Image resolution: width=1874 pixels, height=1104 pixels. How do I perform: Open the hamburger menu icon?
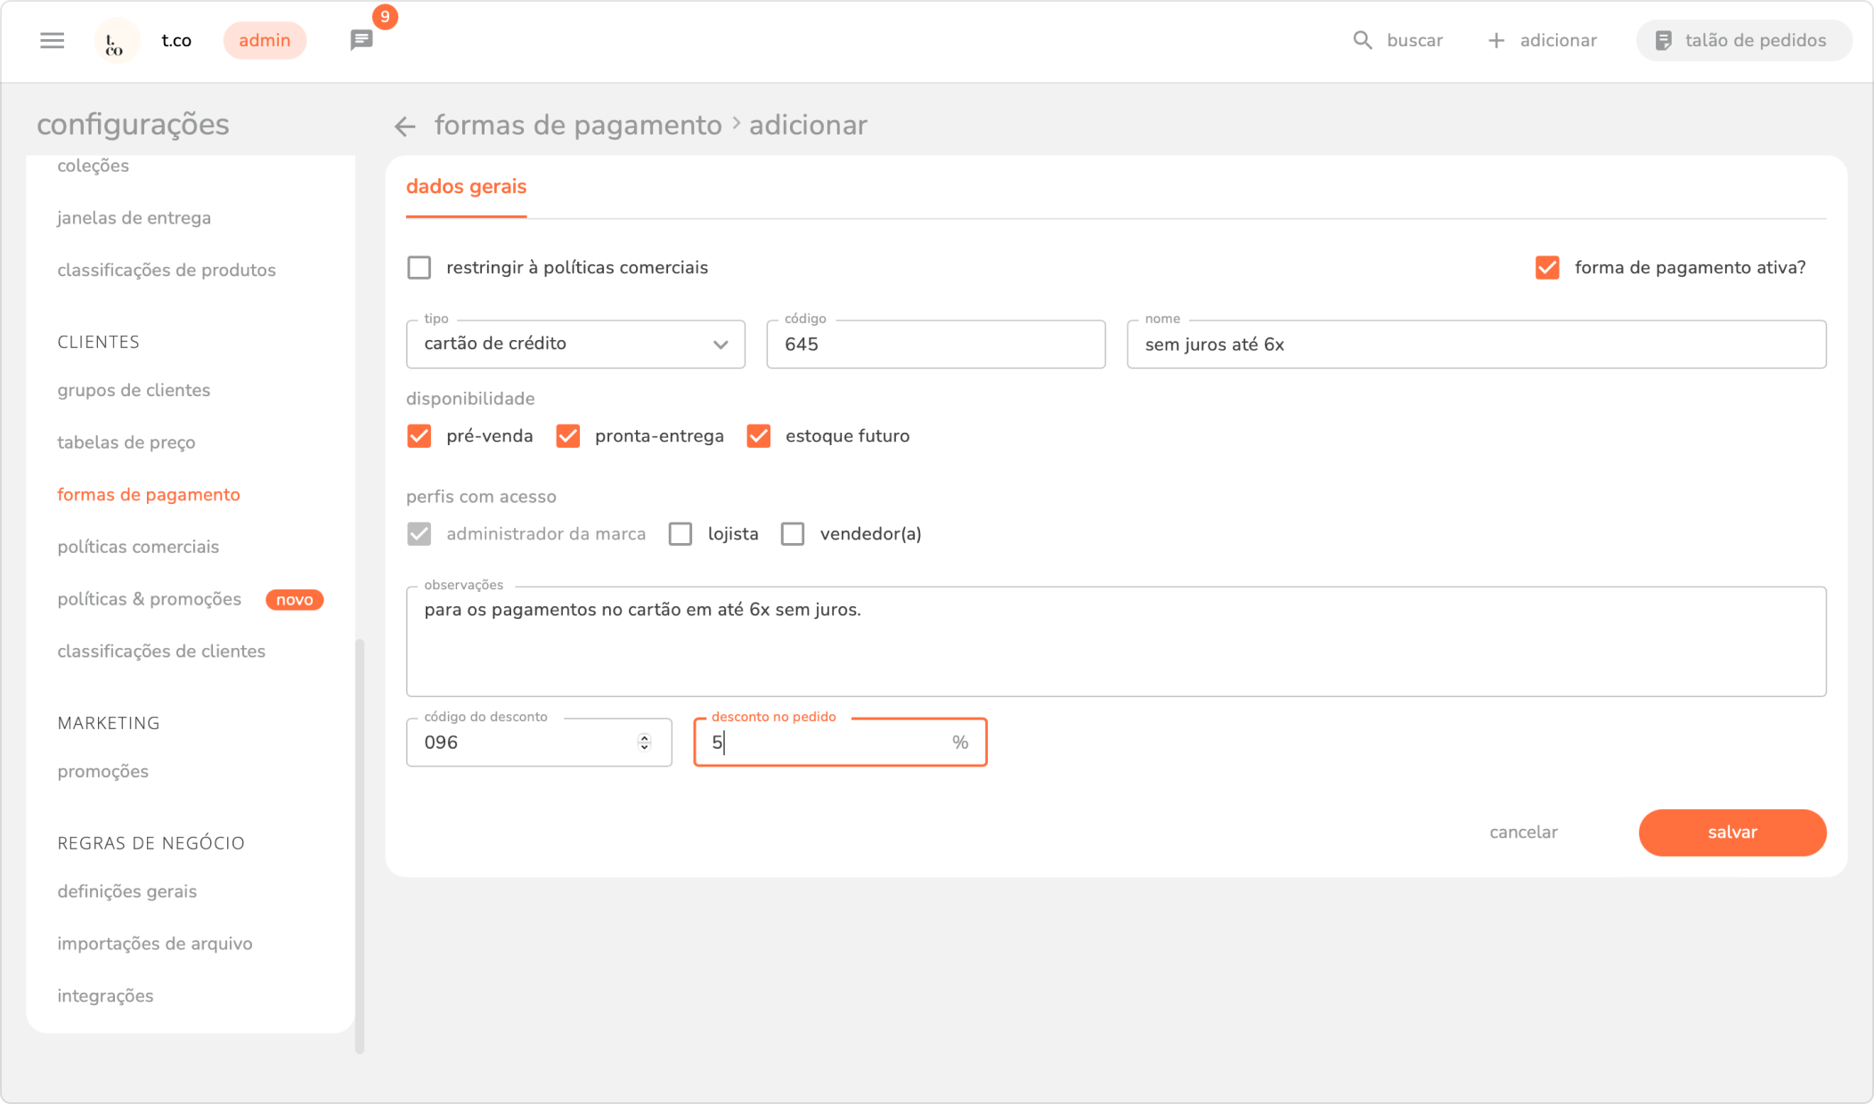pyautogui.click(x=53, y=40)
